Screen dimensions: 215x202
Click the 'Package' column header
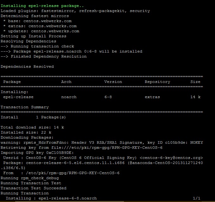point(12,82)
